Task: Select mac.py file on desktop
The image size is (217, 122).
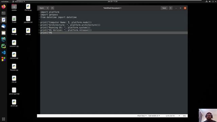Action: pos(14,32)
